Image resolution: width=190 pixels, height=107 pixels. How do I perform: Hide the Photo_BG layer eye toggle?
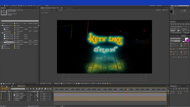[x=1, y=98]
